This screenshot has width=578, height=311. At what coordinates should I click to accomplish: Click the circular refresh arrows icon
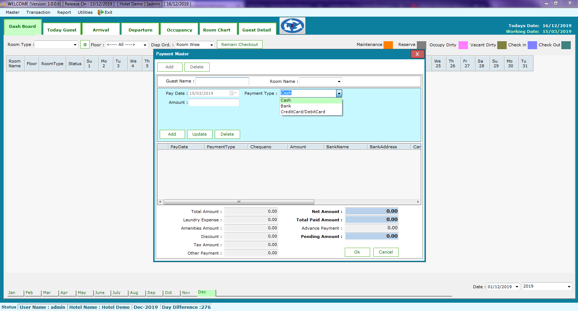click(292, 26)
